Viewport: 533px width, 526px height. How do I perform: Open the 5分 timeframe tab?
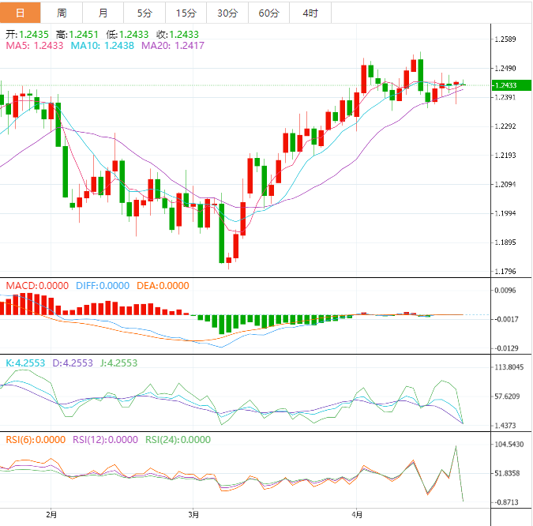click(145, 13)
